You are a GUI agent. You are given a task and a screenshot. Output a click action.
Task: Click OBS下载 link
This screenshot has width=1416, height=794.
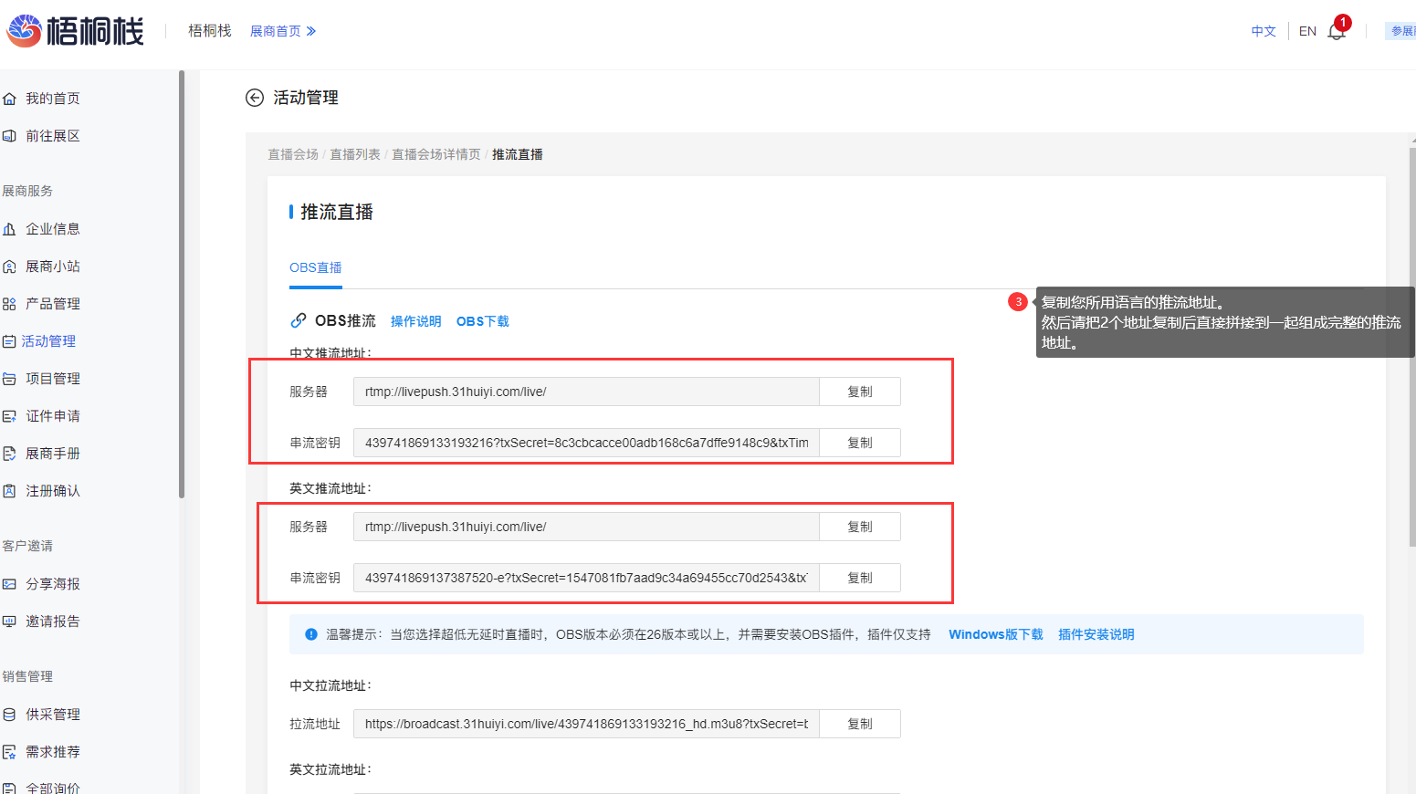[483, 321]
